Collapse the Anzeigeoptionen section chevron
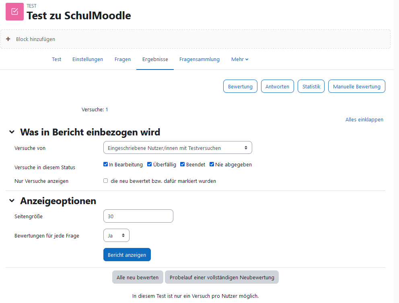Screen dimensions: 399x303 (x=12, y=201)
